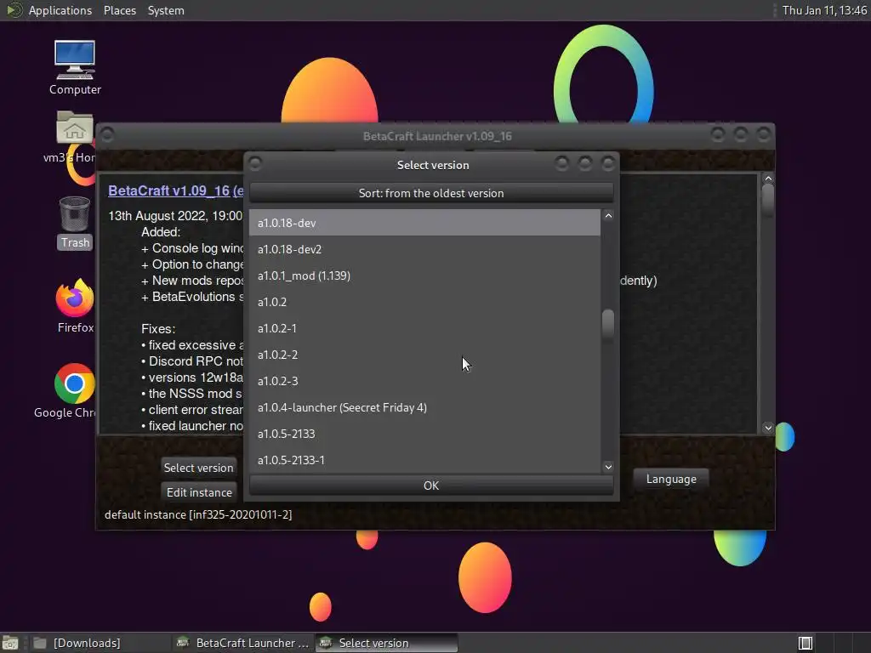Click the workspace switcher icon at bottom right

(805, 643)
